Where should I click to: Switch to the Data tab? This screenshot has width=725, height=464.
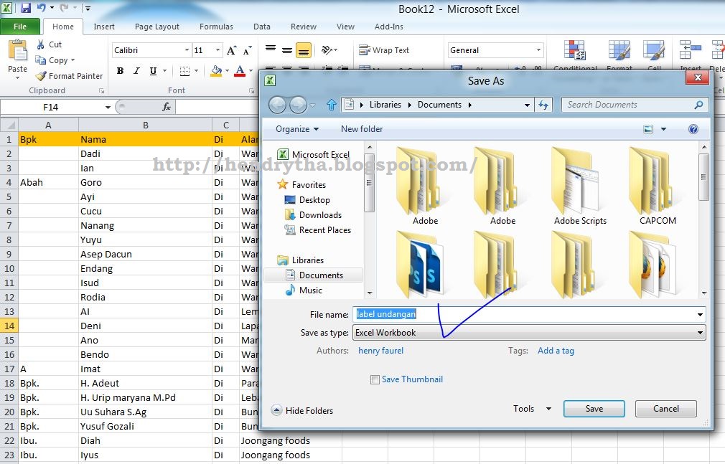pos(262,27)
